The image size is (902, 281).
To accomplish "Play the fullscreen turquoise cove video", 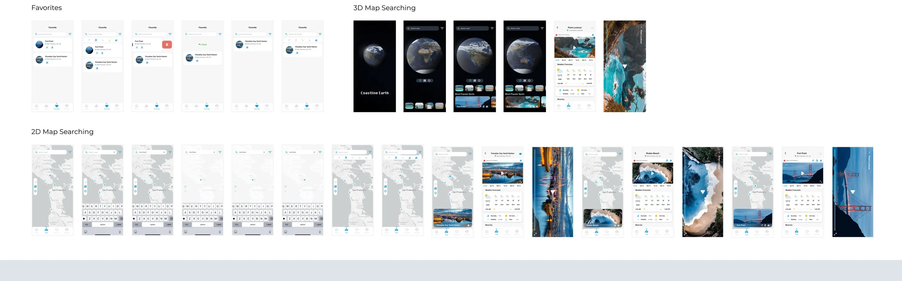I will (x=625, y=66).
